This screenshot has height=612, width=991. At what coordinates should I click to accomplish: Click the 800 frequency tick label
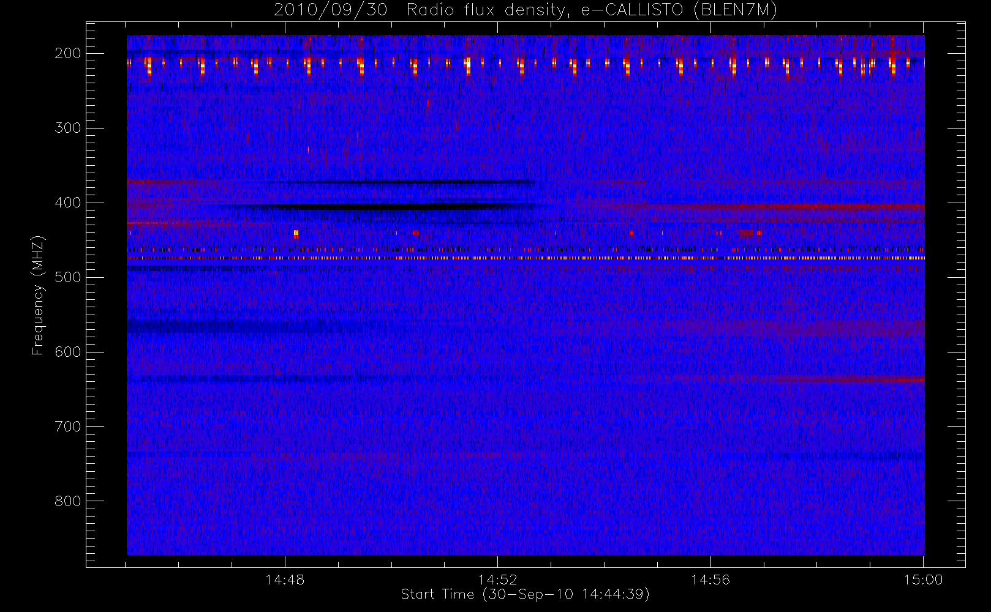click(68, 501)
